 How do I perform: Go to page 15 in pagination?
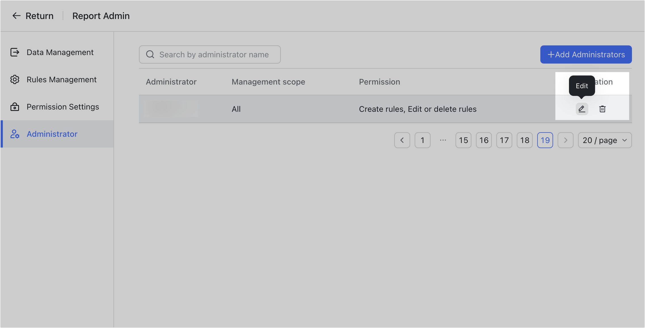[x=463, y=140]
